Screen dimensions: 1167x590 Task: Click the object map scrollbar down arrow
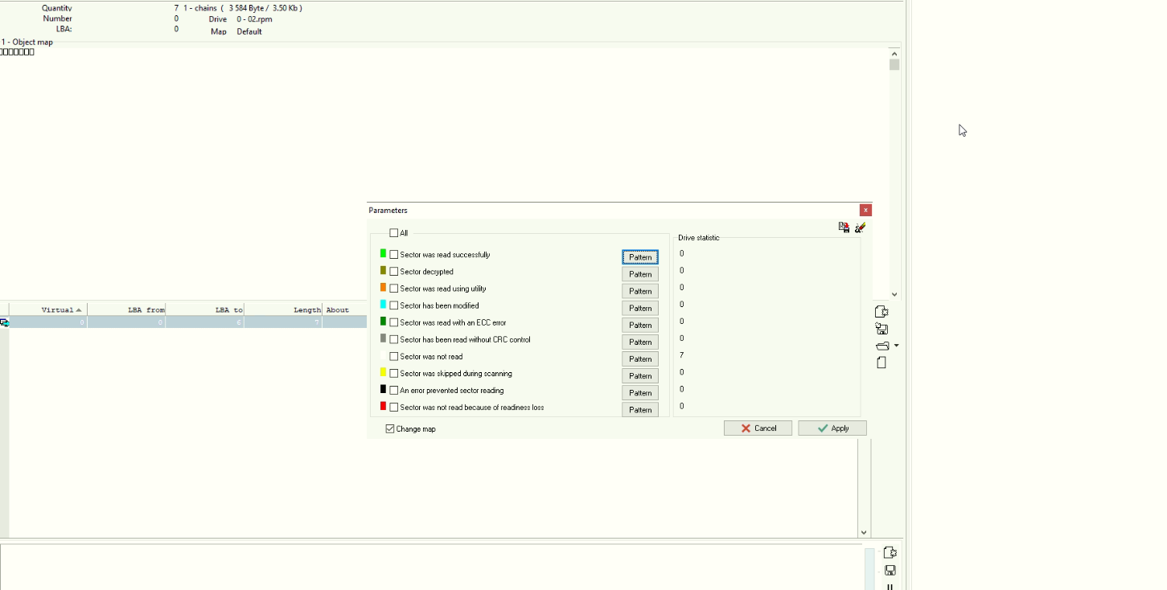[894, 294]
